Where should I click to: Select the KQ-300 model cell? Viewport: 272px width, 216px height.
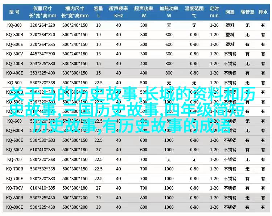tap(15, 25)
